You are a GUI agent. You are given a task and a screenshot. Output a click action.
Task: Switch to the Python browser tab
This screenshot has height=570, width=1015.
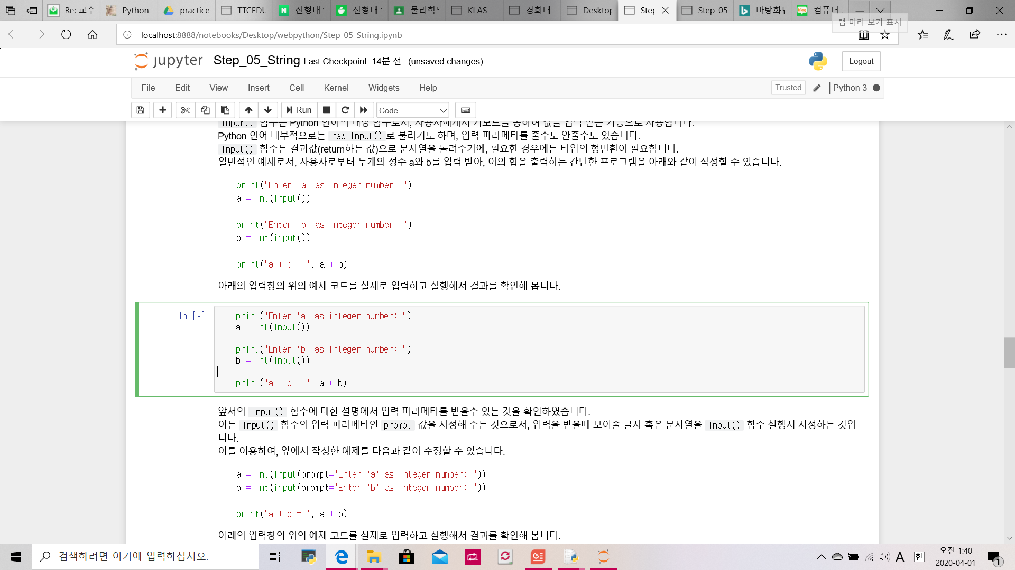coord(128,11)
